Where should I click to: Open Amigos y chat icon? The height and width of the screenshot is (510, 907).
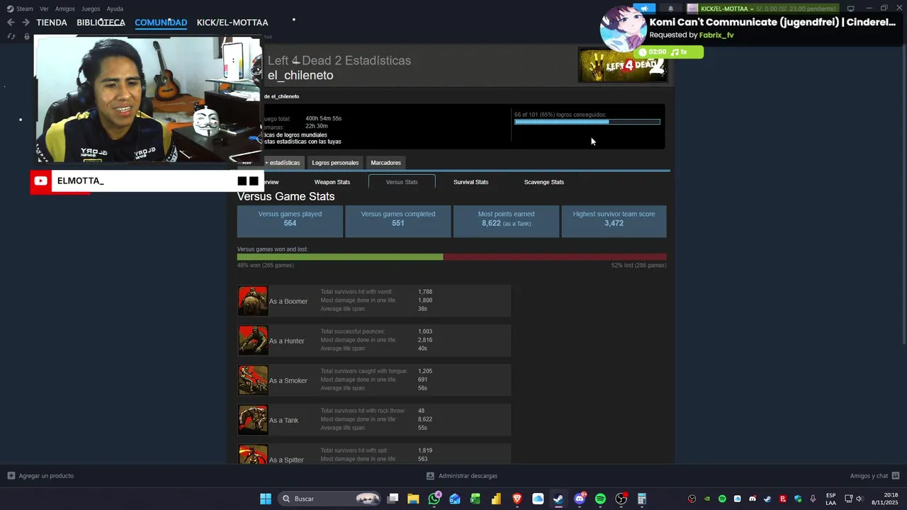[x=896, y=476]
